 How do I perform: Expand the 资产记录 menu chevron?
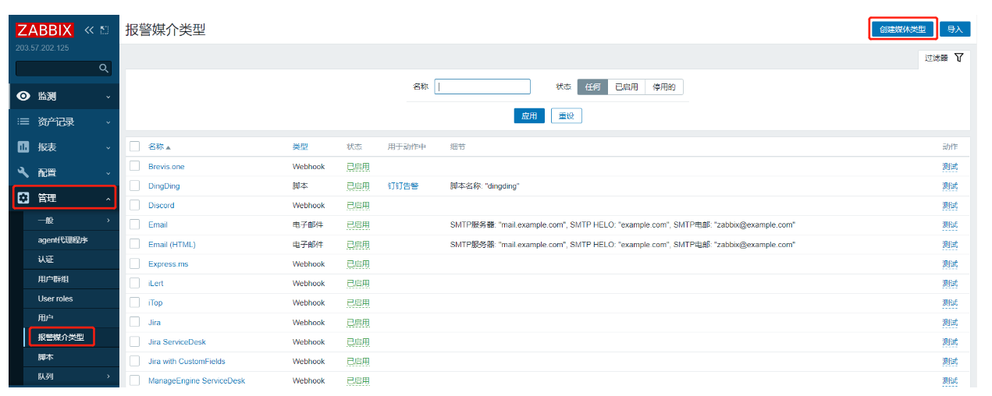tap(108, 122)
